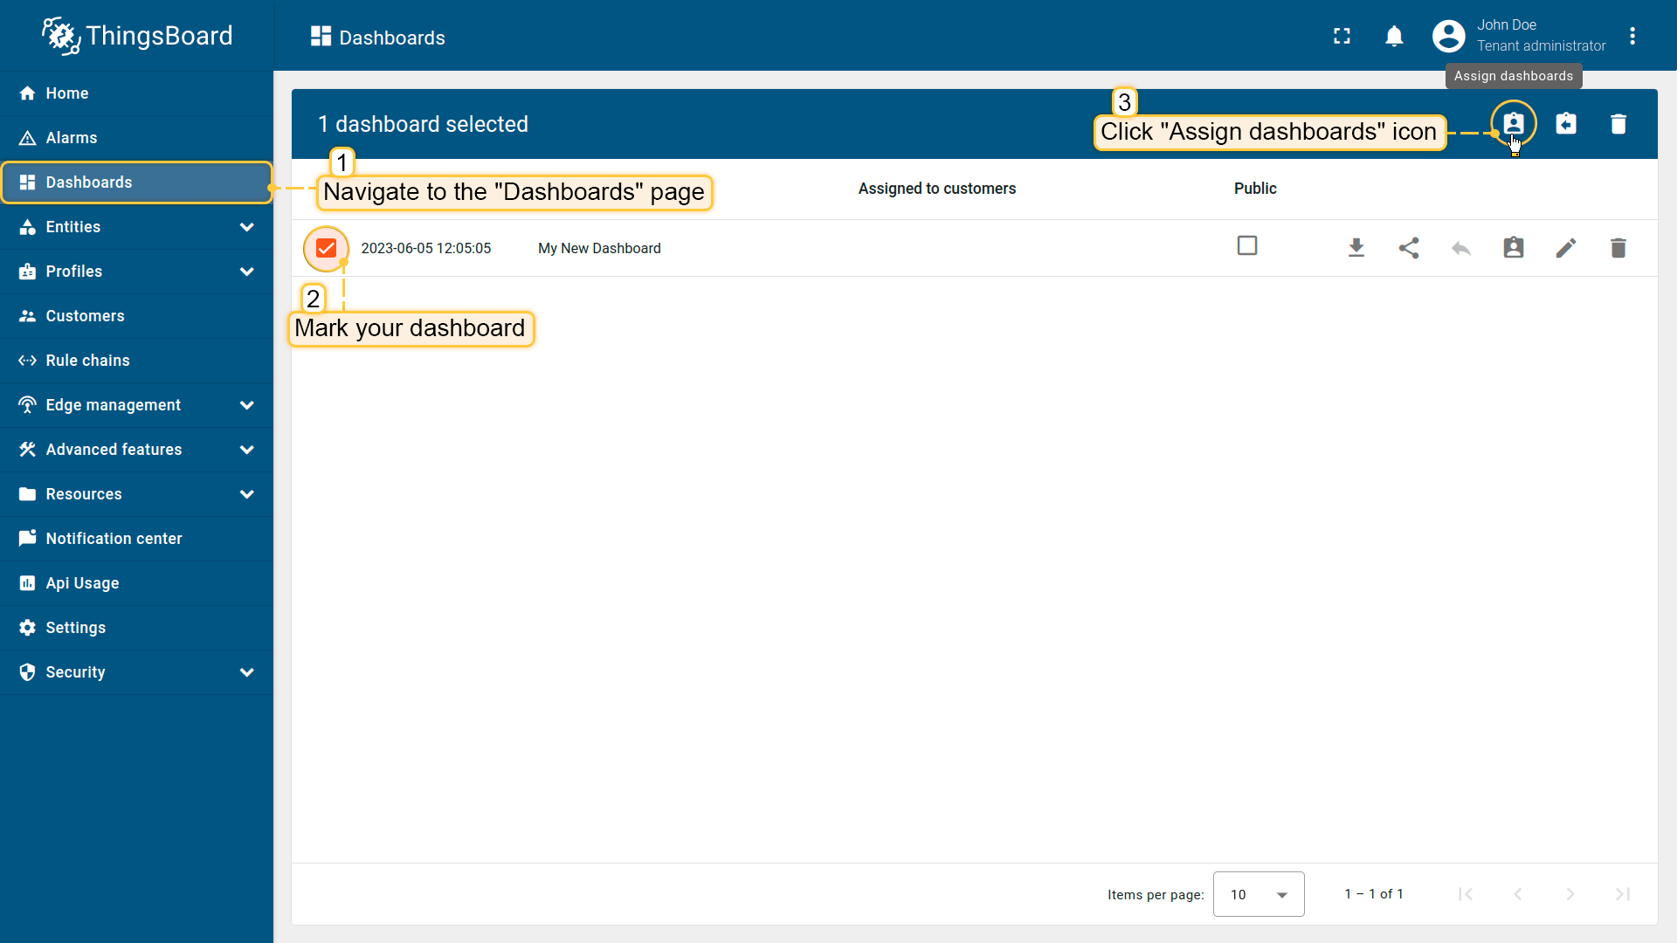The width and height of the screenshot is (1677, 943).
Task: Edit My New Dashboard with the pencil icon
Action: [x=1566, y=248]
